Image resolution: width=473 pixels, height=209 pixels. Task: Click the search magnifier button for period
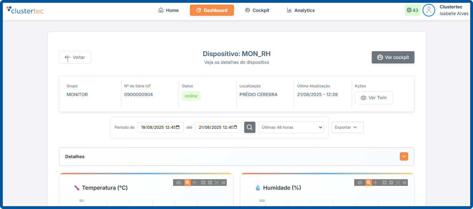(250, 127)
